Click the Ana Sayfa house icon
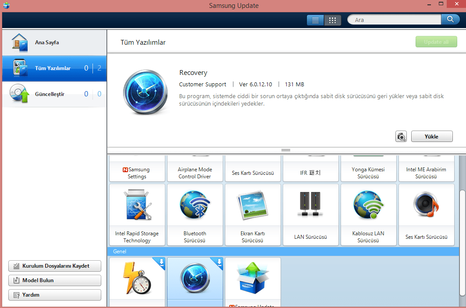This screenshot has height=308, width=466. click(20, 42)
